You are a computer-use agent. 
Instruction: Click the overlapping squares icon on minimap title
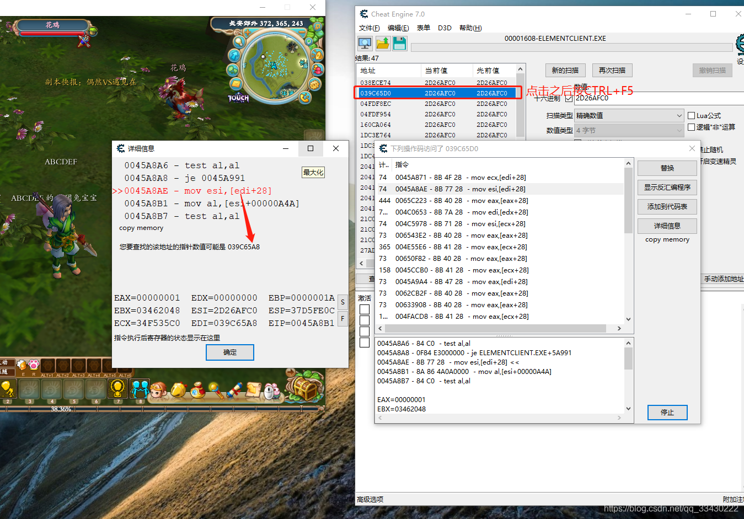coord(318,26)
